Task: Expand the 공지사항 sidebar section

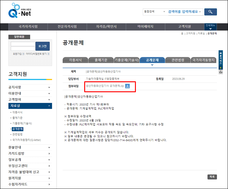Action: pos(30,87)
